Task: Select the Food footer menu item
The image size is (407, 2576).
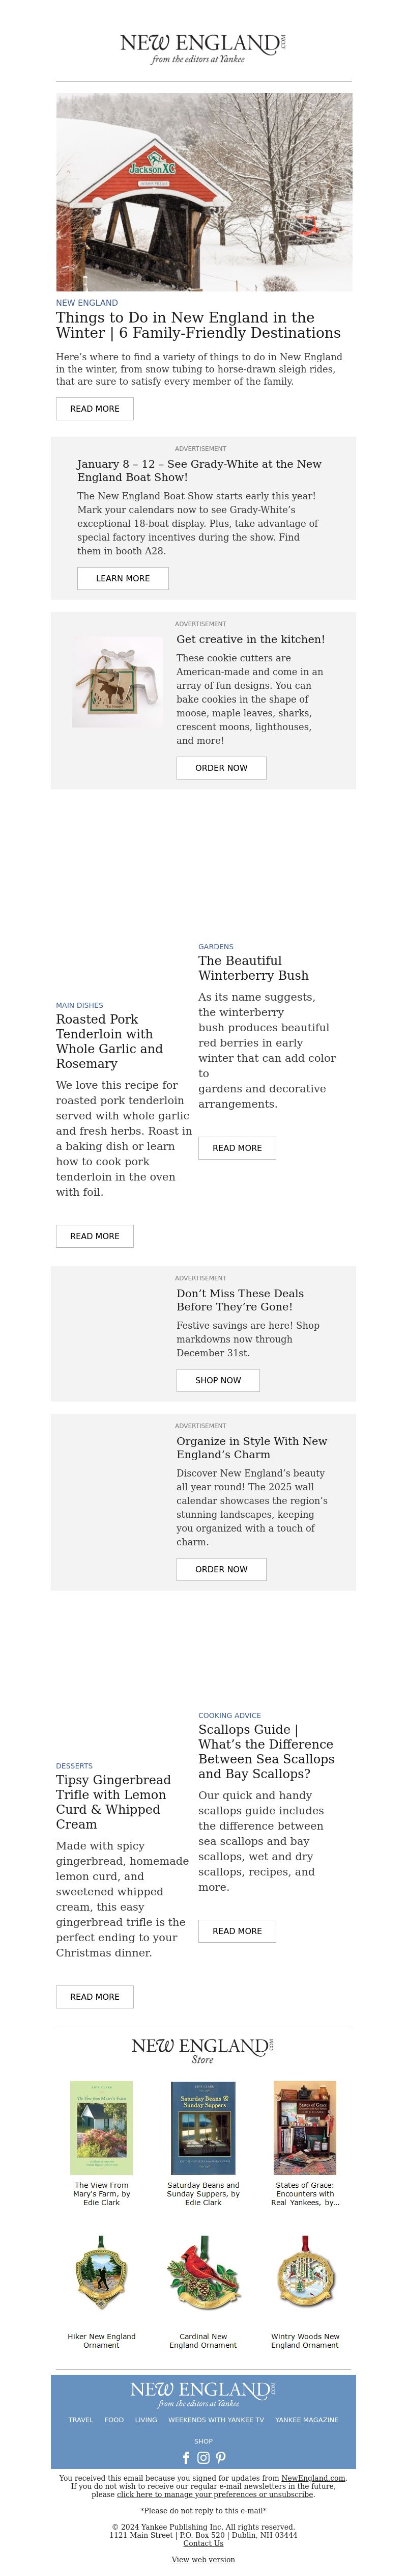Action: (114, 2419)
